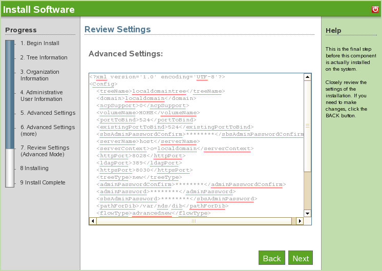The height and width of the screenshot is (271, 382).
Task: Click the serverContext o=localdomain line
Action: coord(175,149)
